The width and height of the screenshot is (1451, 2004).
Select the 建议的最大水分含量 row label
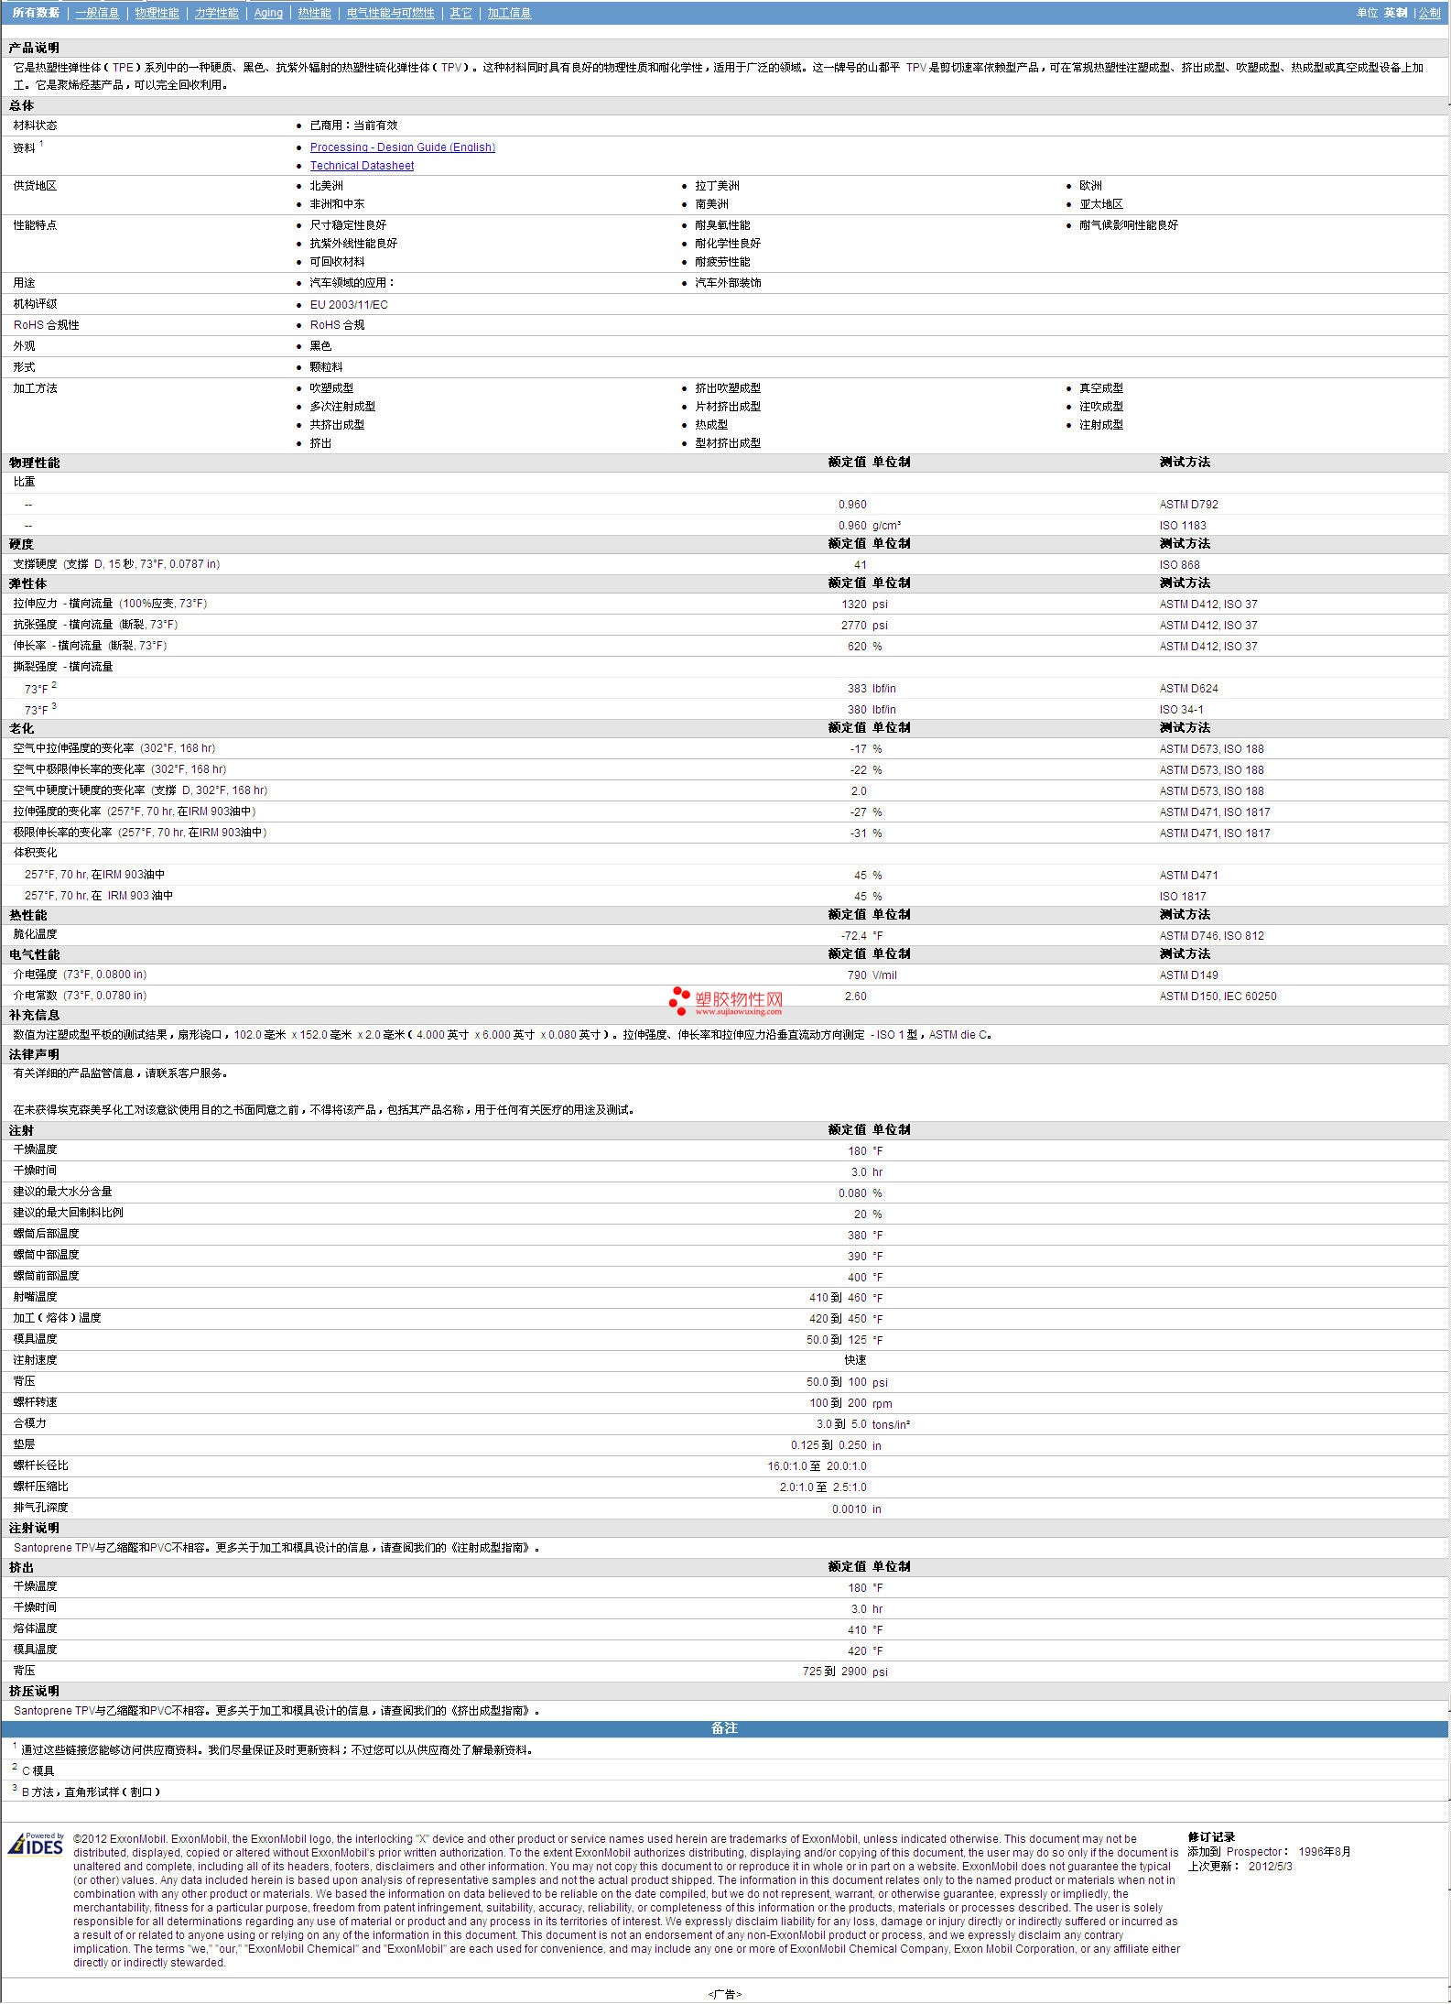click(62, 1192)
